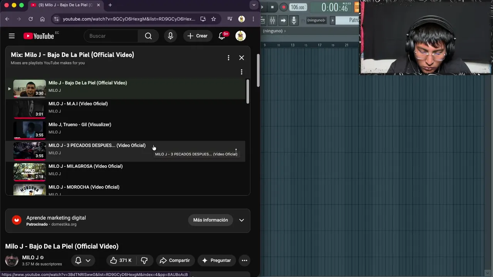Open options menu for 3 PECADOS DESPUES row
Image resolution: width=493 pixels, height=277 pixels.
point(236,150)
